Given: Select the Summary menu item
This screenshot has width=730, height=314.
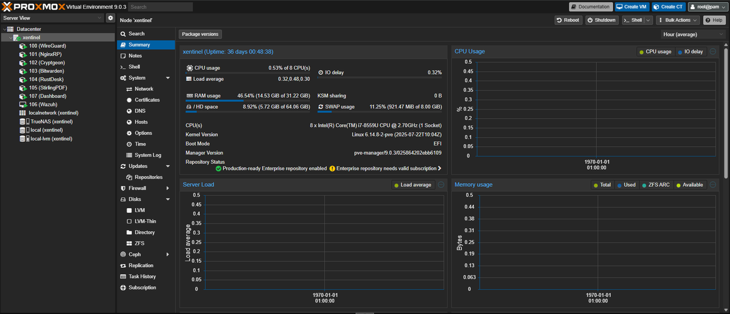Looking at the screenshot, I should (139, 45).
